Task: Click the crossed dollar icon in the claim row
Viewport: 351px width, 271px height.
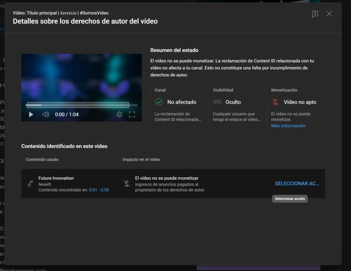Action: (127, 184)
